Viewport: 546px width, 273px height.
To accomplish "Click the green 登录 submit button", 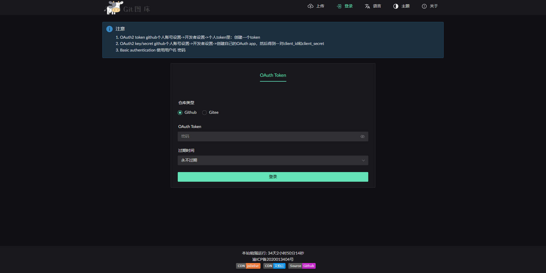I will 273,177.
